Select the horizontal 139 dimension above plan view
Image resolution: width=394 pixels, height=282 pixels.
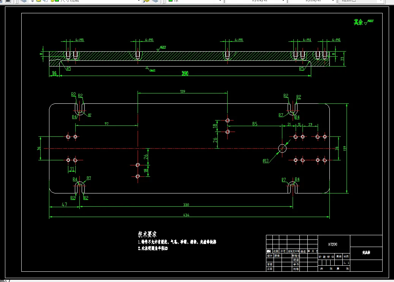(182, 91)
